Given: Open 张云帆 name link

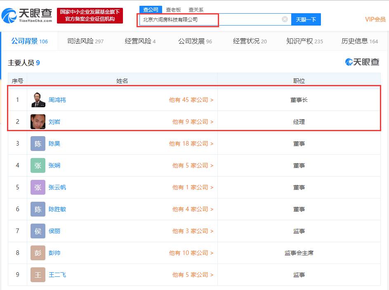Looking at the screenshot, I should tap(57, 187).
